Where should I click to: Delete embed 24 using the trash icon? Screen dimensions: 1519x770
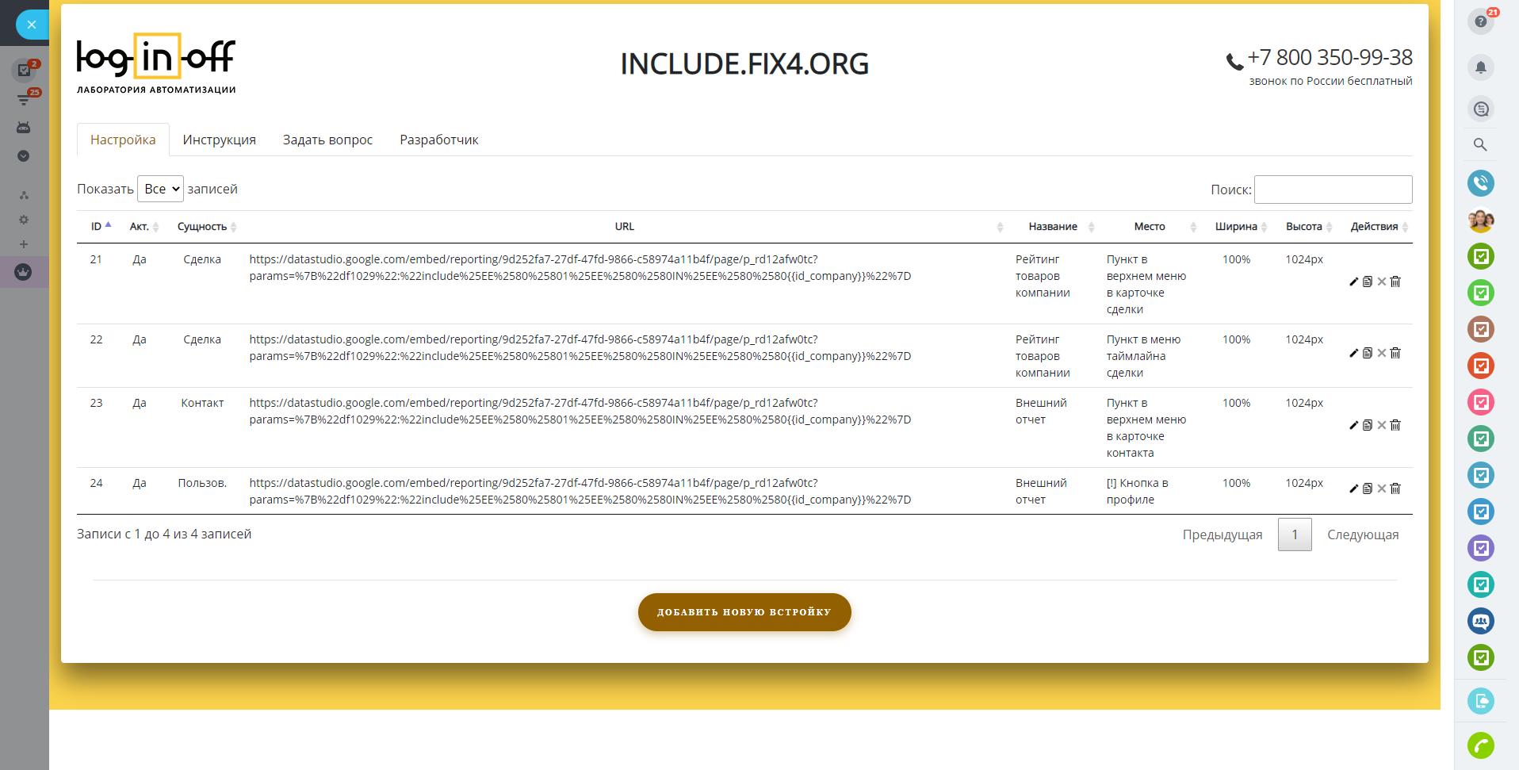click(1396, 488)
